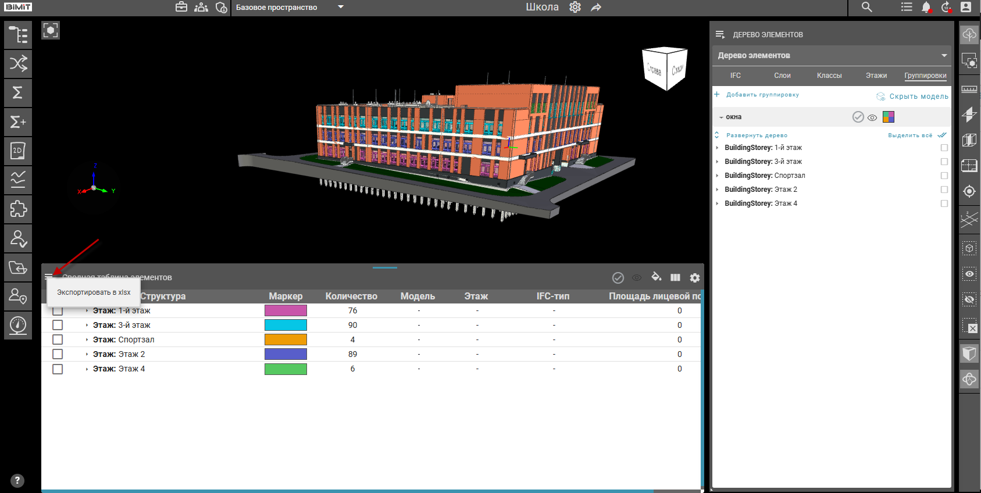Open table settings gear in summary table

tap(694, 278)
